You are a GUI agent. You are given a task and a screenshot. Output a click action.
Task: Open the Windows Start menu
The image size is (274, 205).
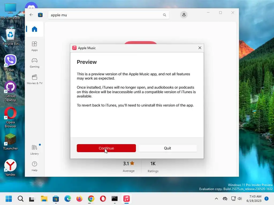9,199
